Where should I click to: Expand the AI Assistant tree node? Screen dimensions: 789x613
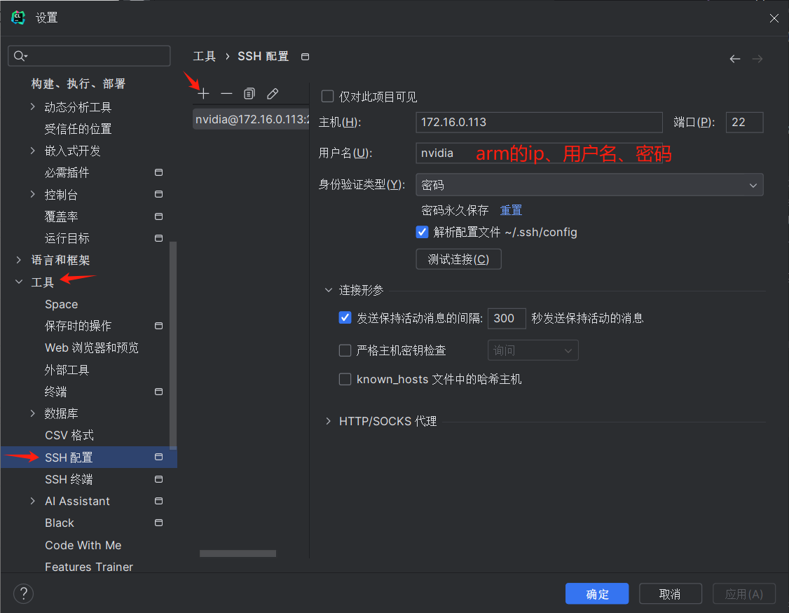[x=33, y=502]
